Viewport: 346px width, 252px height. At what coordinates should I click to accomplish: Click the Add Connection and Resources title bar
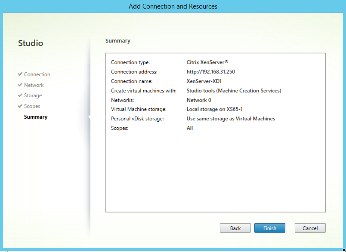tap(173, 6)
